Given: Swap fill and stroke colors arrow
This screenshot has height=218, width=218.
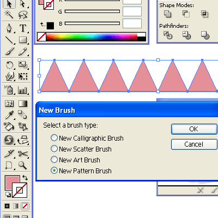Looking at the screenshot, I should [x=25, y=178].
